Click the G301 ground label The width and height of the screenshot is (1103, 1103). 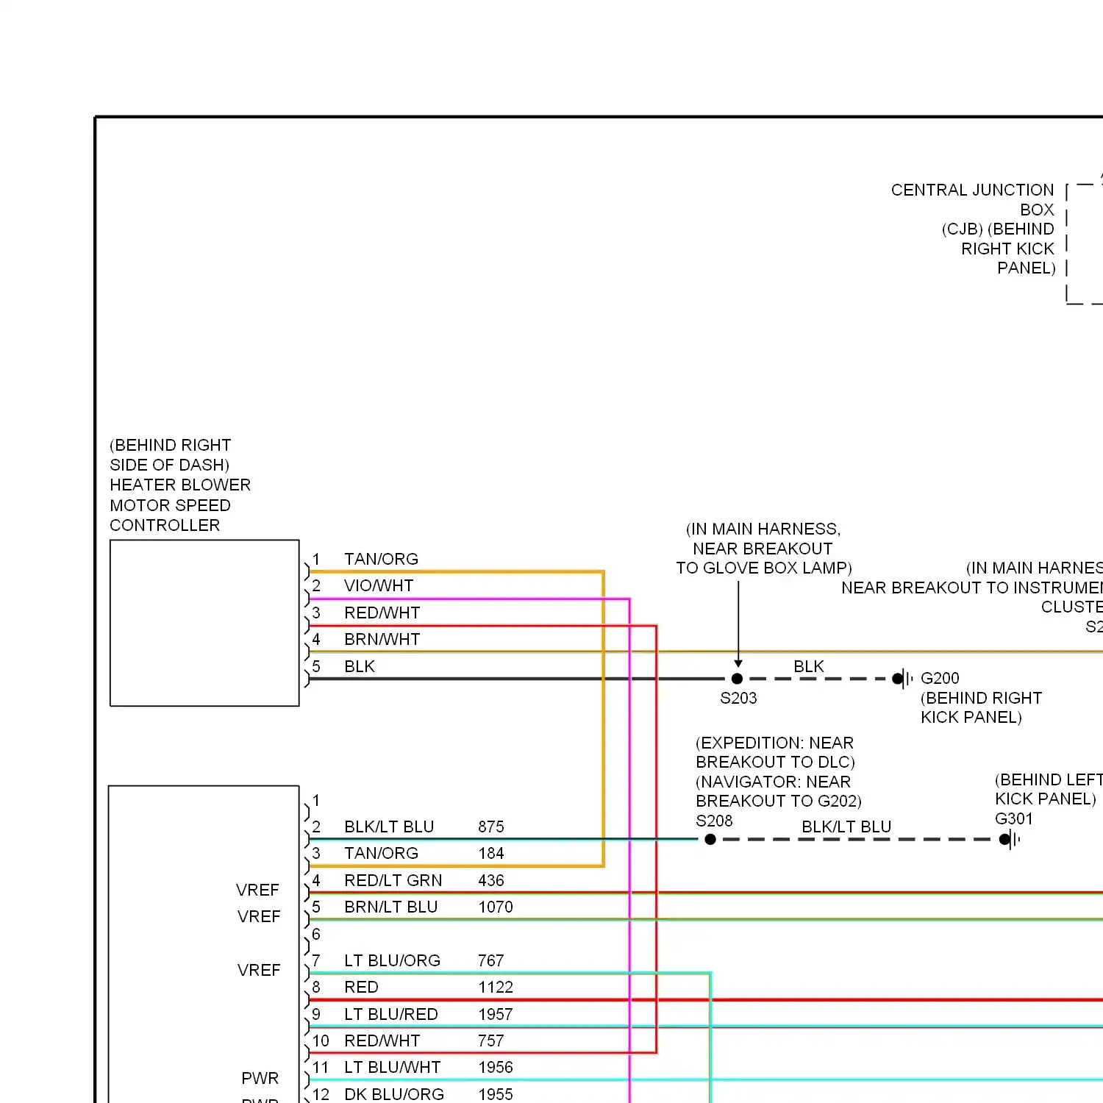[x=1014, y=818]
